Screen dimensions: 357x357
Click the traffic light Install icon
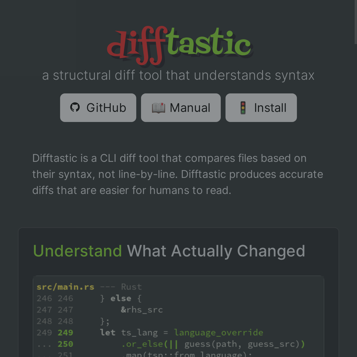(x=243, y=108)
